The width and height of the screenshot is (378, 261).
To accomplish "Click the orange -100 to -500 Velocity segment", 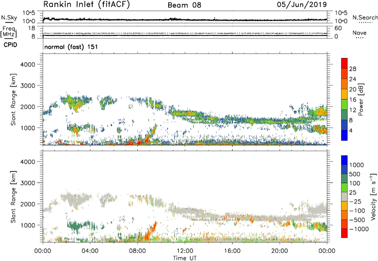I will tap(344, 215).
